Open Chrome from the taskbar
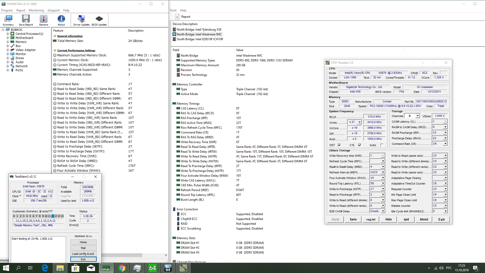485x273 pixels. coord(122,268)
